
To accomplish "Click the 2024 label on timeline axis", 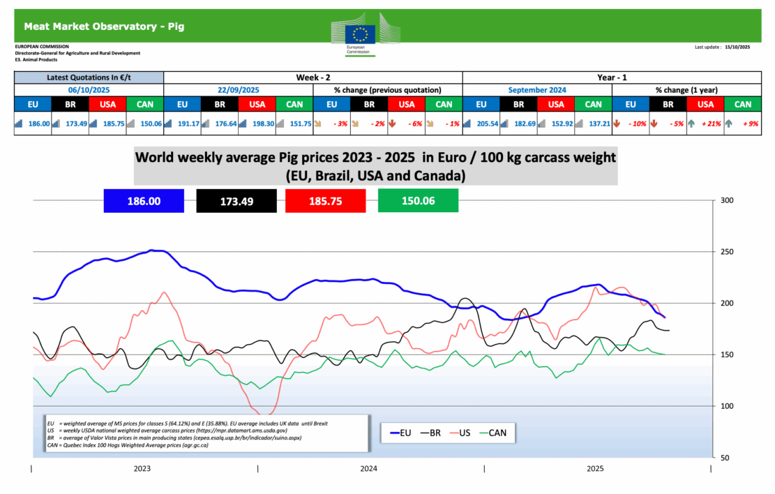I will coord(370,470).
